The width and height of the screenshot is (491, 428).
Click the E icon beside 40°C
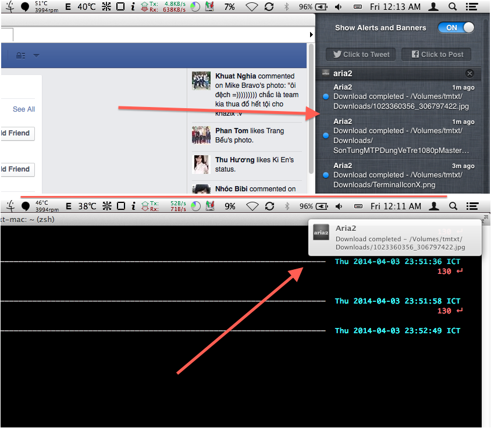point(68,6)
